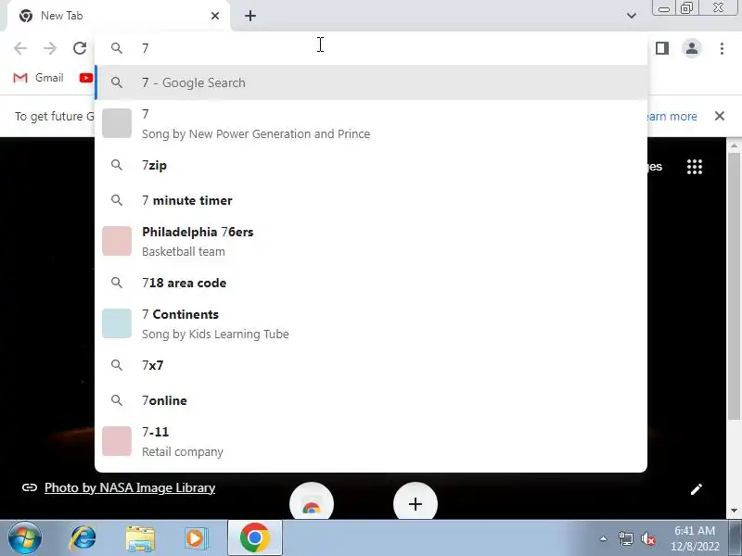Viewport: 742px width, 556px height.
Task: Open Windows Media Player in taskbar
Action: point(196,538)
